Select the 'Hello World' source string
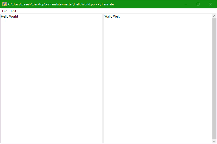Image resolution: width=217 pixels, height=144 pixels. tap(9, 17)
